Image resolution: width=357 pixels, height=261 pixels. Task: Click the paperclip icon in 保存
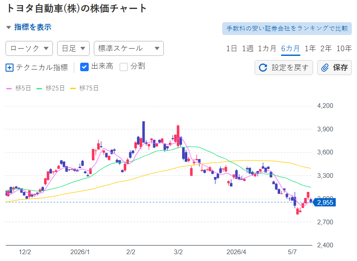pos(325,68)
